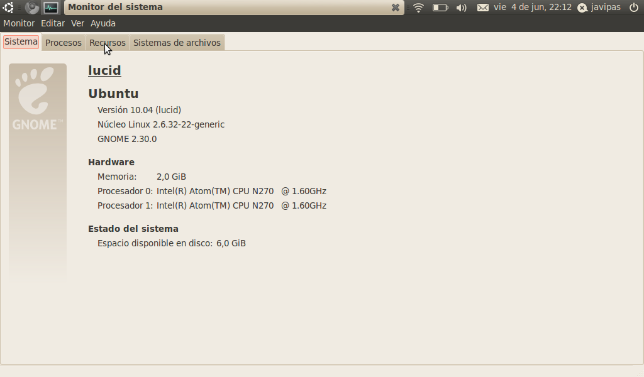
Task: Check the battery status indicator
Action: tap(440, 8)
